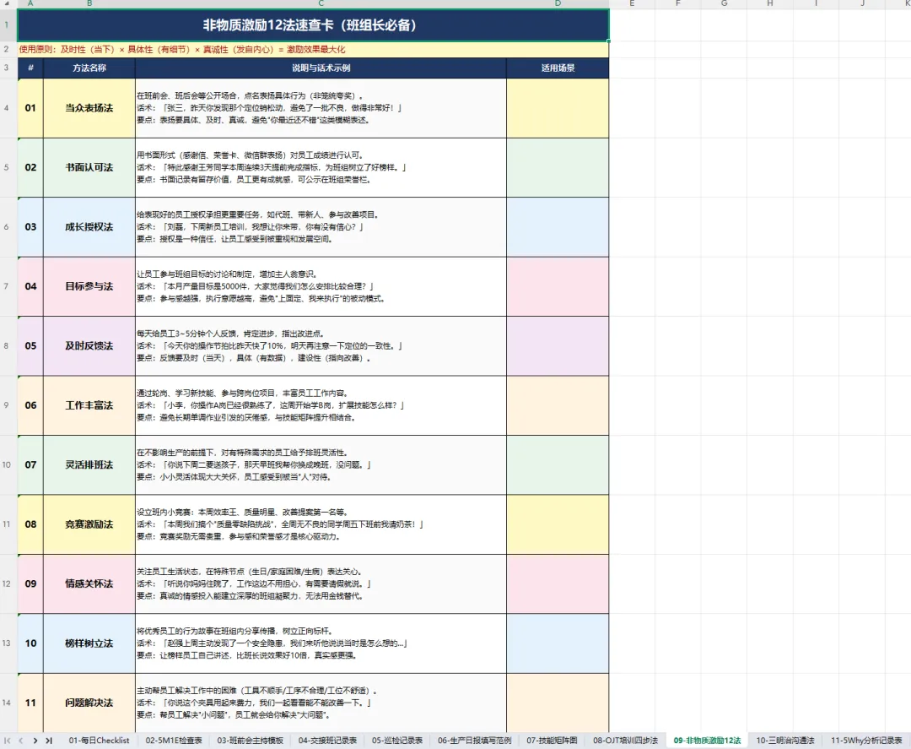The image size is (911, 749).
Task: Select row 3 header
Action: click(8, 68)
